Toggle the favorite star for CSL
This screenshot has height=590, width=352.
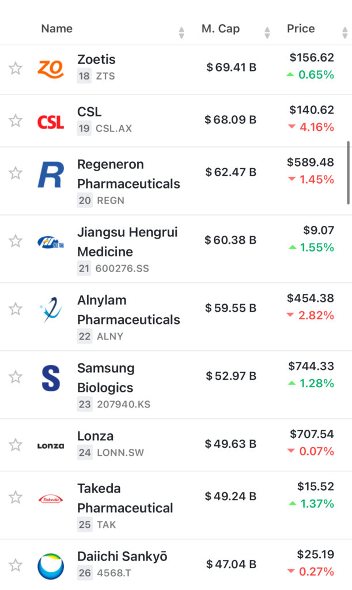[x=16, y=121]
